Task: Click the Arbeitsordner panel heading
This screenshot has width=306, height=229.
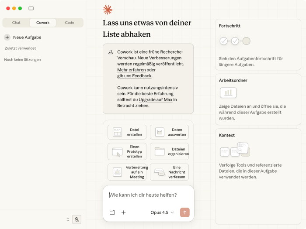Action: pos(233,80)
